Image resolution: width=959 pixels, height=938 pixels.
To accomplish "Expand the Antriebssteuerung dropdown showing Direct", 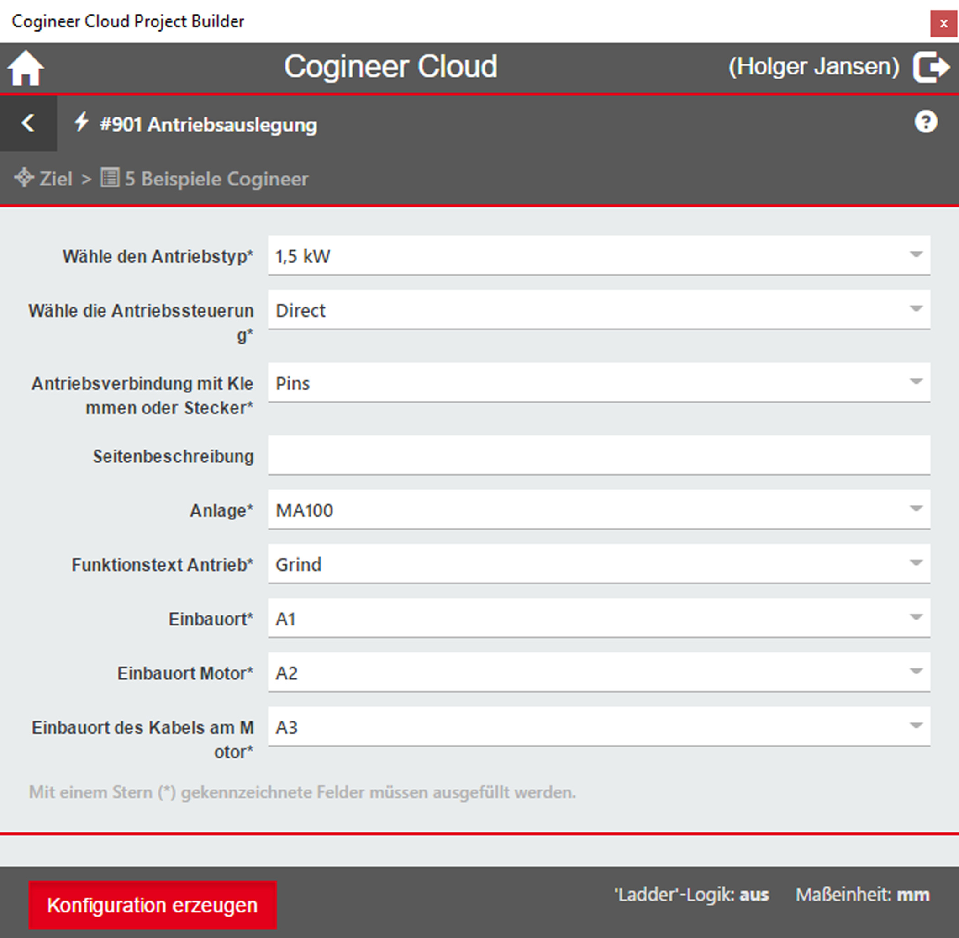I will (x=598, y=309).
